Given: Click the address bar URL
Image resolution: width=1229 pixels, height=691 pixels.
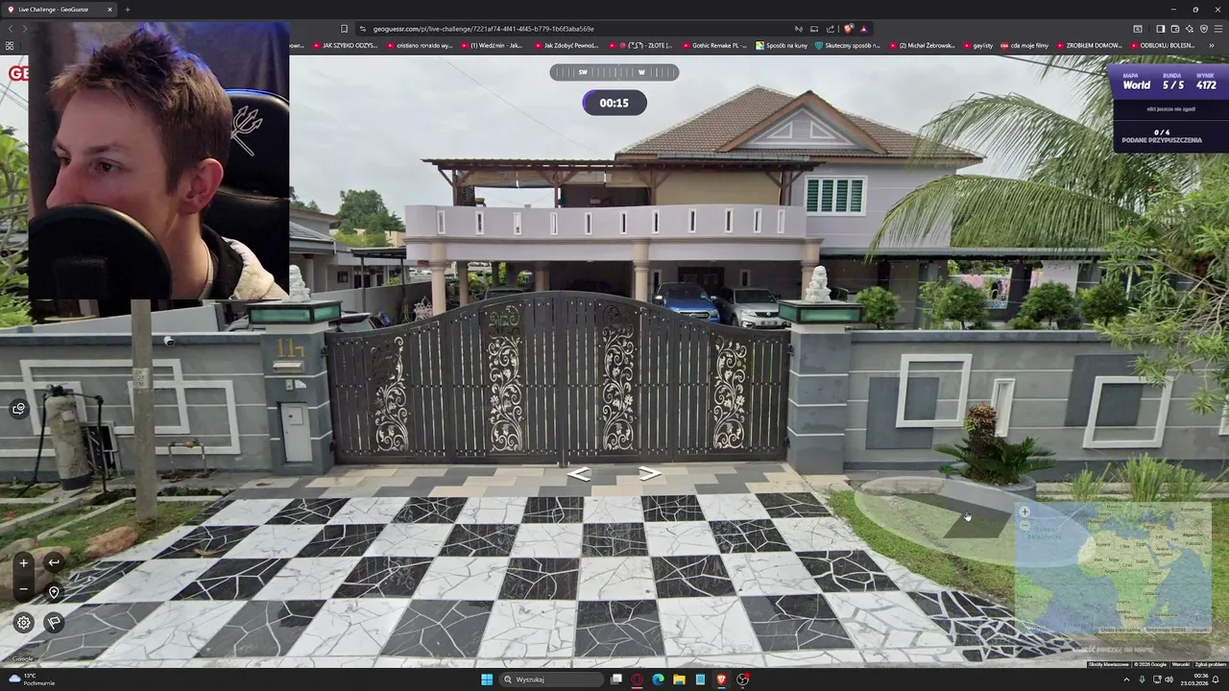Looking at the screenshot, I should [x=483, y=29].
